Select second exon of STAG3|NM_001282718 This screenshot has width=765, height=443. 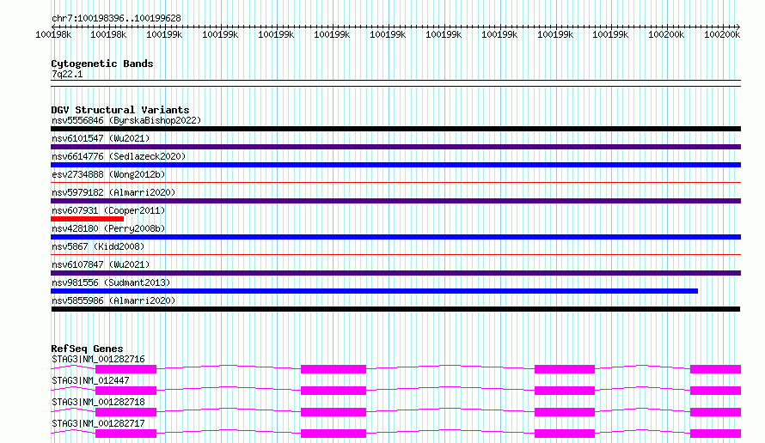[334, 412]
